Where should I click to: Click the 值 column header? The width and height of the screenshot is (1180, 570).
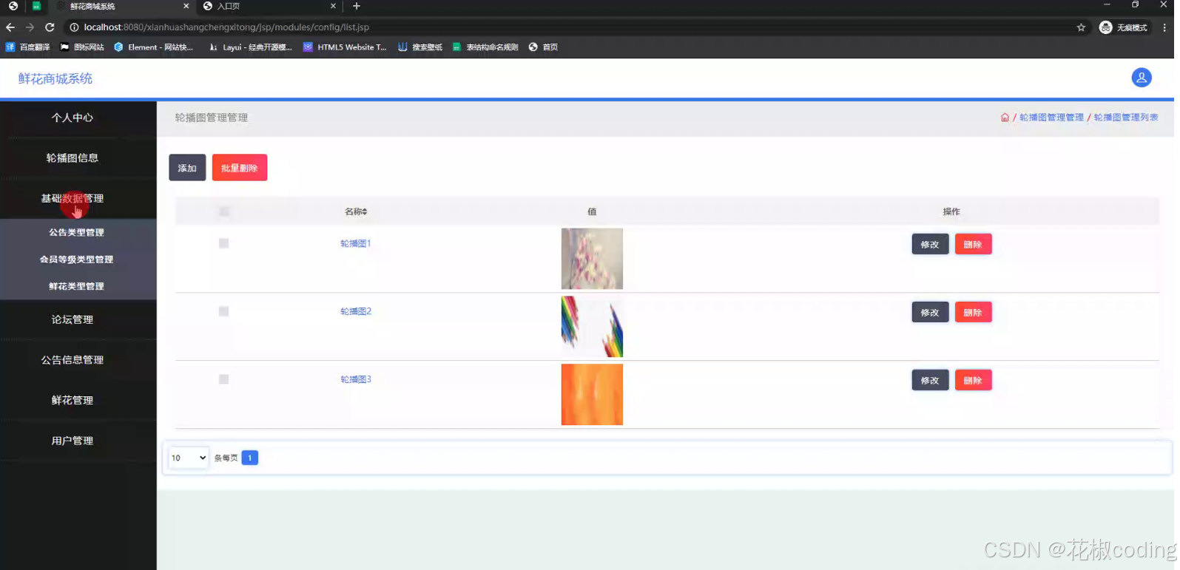click(x=592, y=211)
